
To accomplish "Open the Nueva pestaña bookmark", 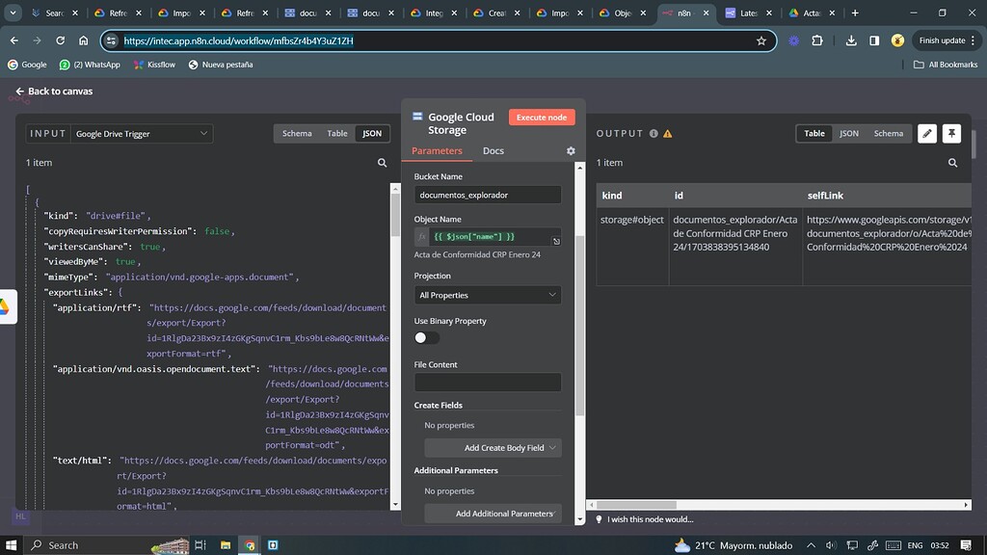I will 221,65.
